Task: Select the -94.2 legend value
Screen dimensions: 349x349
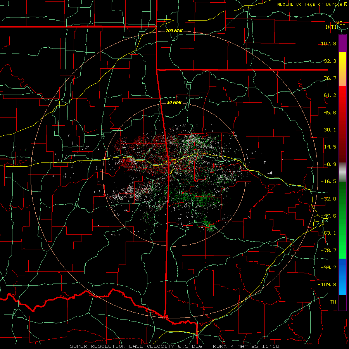Action: point(328,268)
